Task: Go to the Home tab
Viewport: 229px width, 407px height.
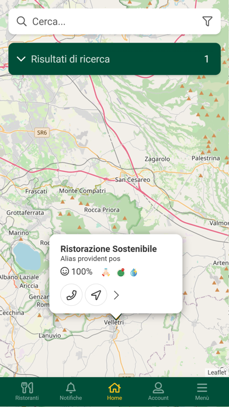Action: click(x=114, y=391)
